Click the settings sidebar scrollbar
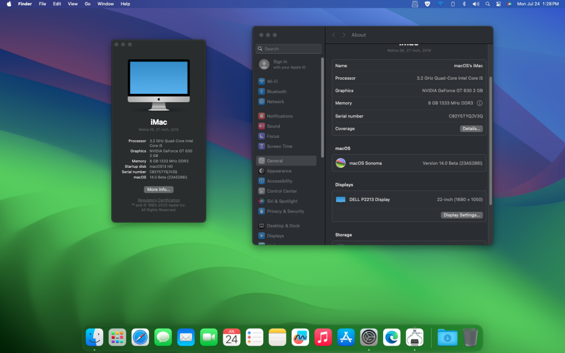The width and height of the screenshot is (565, 353). click(x=323, y=107)
